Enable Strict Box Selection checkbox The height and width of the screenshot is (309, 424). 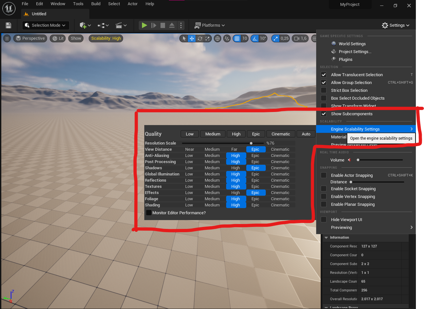tap(324, 90)
